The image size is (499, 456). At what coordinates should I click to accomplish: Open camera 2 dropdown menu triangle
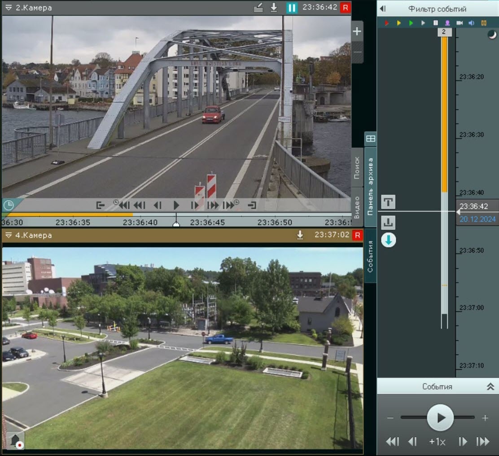[x=9, y=8]
